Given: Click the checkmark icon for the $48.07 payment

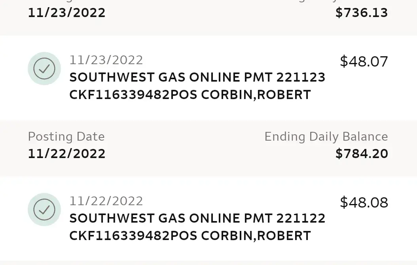Looking at the screenshot, I should click(x=44, y=69).
